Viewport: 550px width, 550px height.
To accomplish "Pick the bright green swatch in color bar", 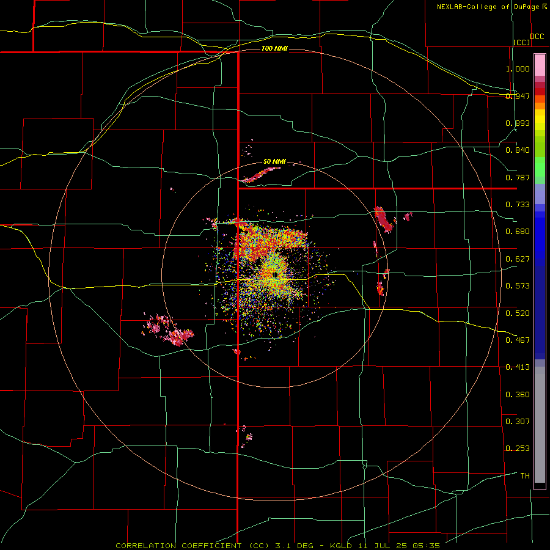I will click(x=540, y=167).
